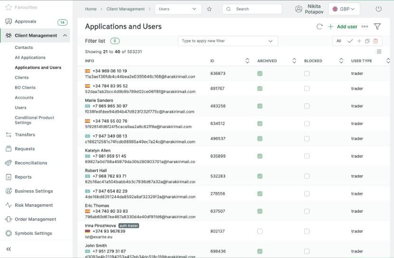Toggle archived checkbox for ID 636873
This screenshot has width=394, height=258.
pyautogui.click(x=260, y=74)
